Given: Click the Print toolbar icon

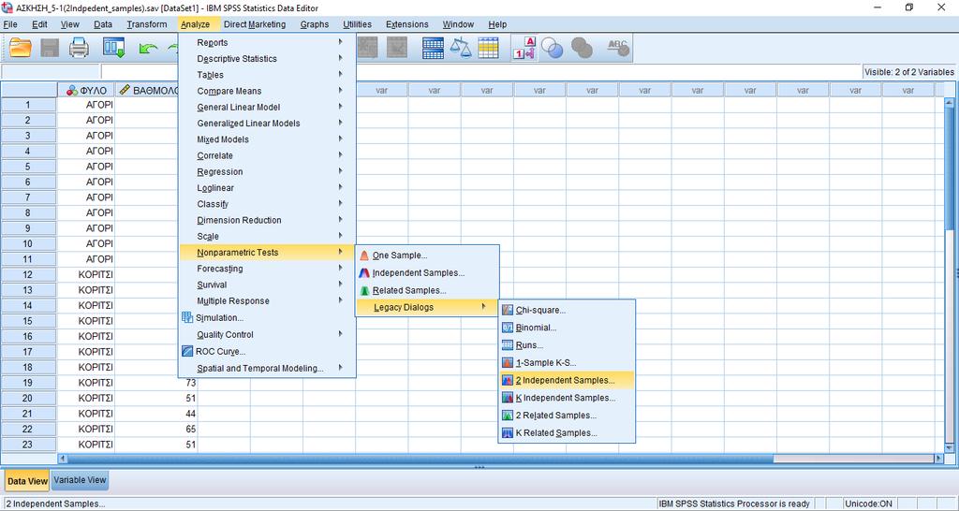Looking at the screenshot, I should (x=79, y=48).
